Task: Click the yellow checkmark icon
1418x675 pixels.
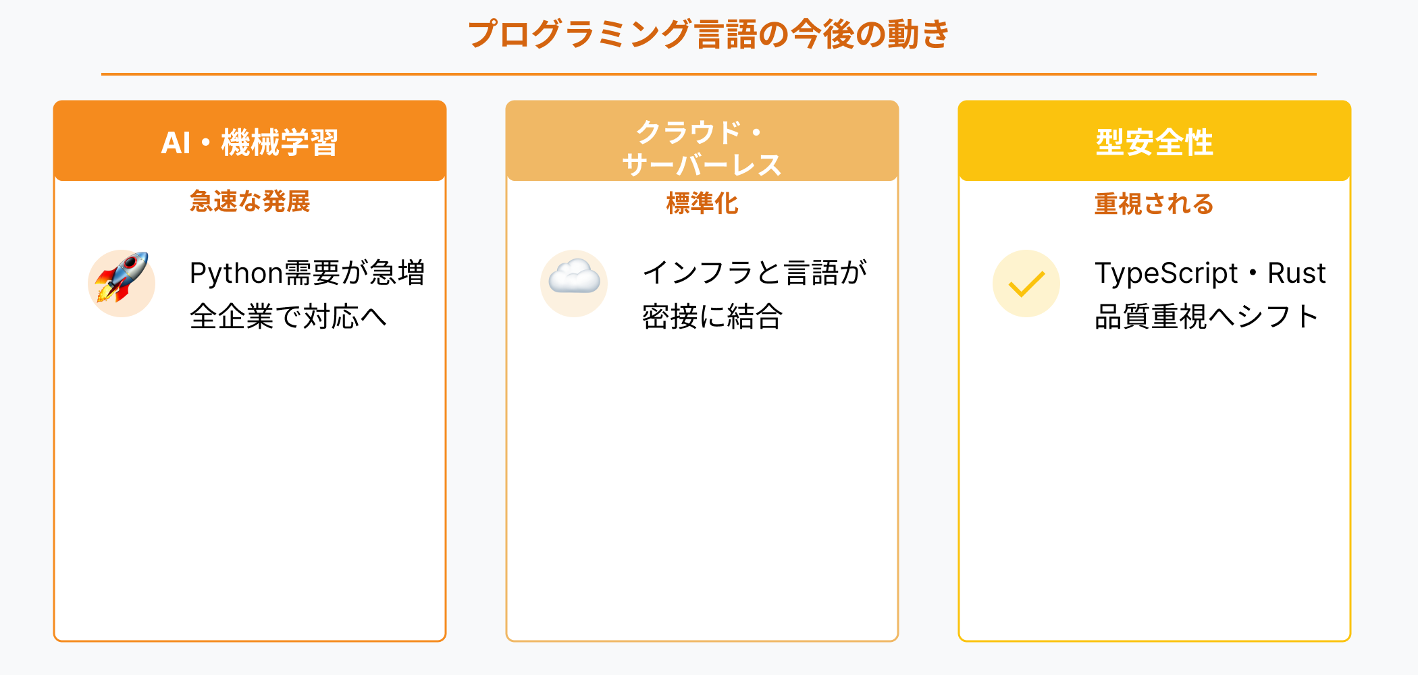Action: coord(1026,283)
